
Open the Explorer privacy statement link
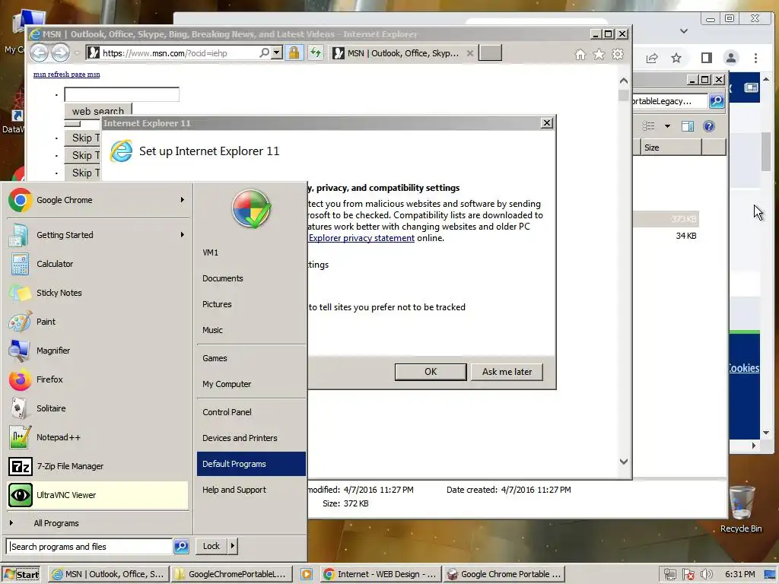[x=361, y=238]
